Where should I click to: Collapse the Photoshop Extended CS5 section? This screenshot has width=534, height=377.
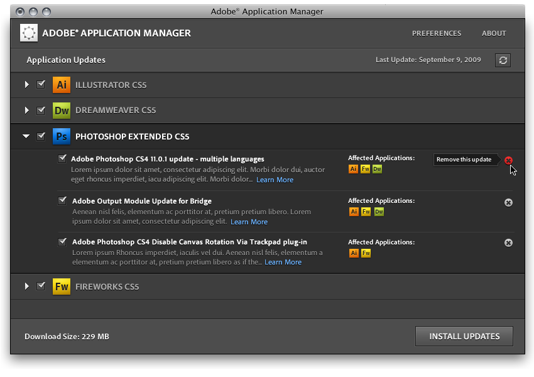26,136
